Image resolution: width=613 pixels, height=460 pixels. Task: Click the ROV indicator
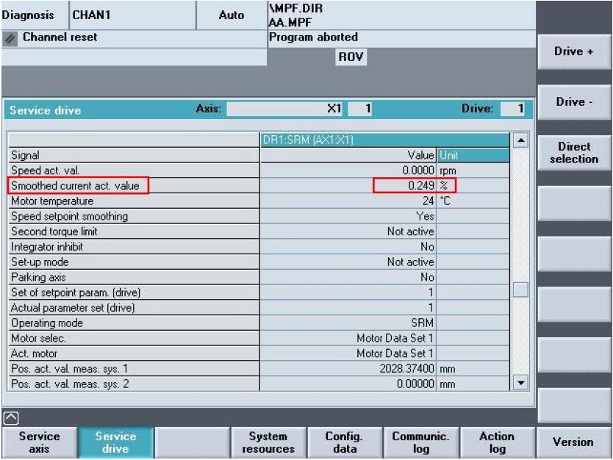351,57
